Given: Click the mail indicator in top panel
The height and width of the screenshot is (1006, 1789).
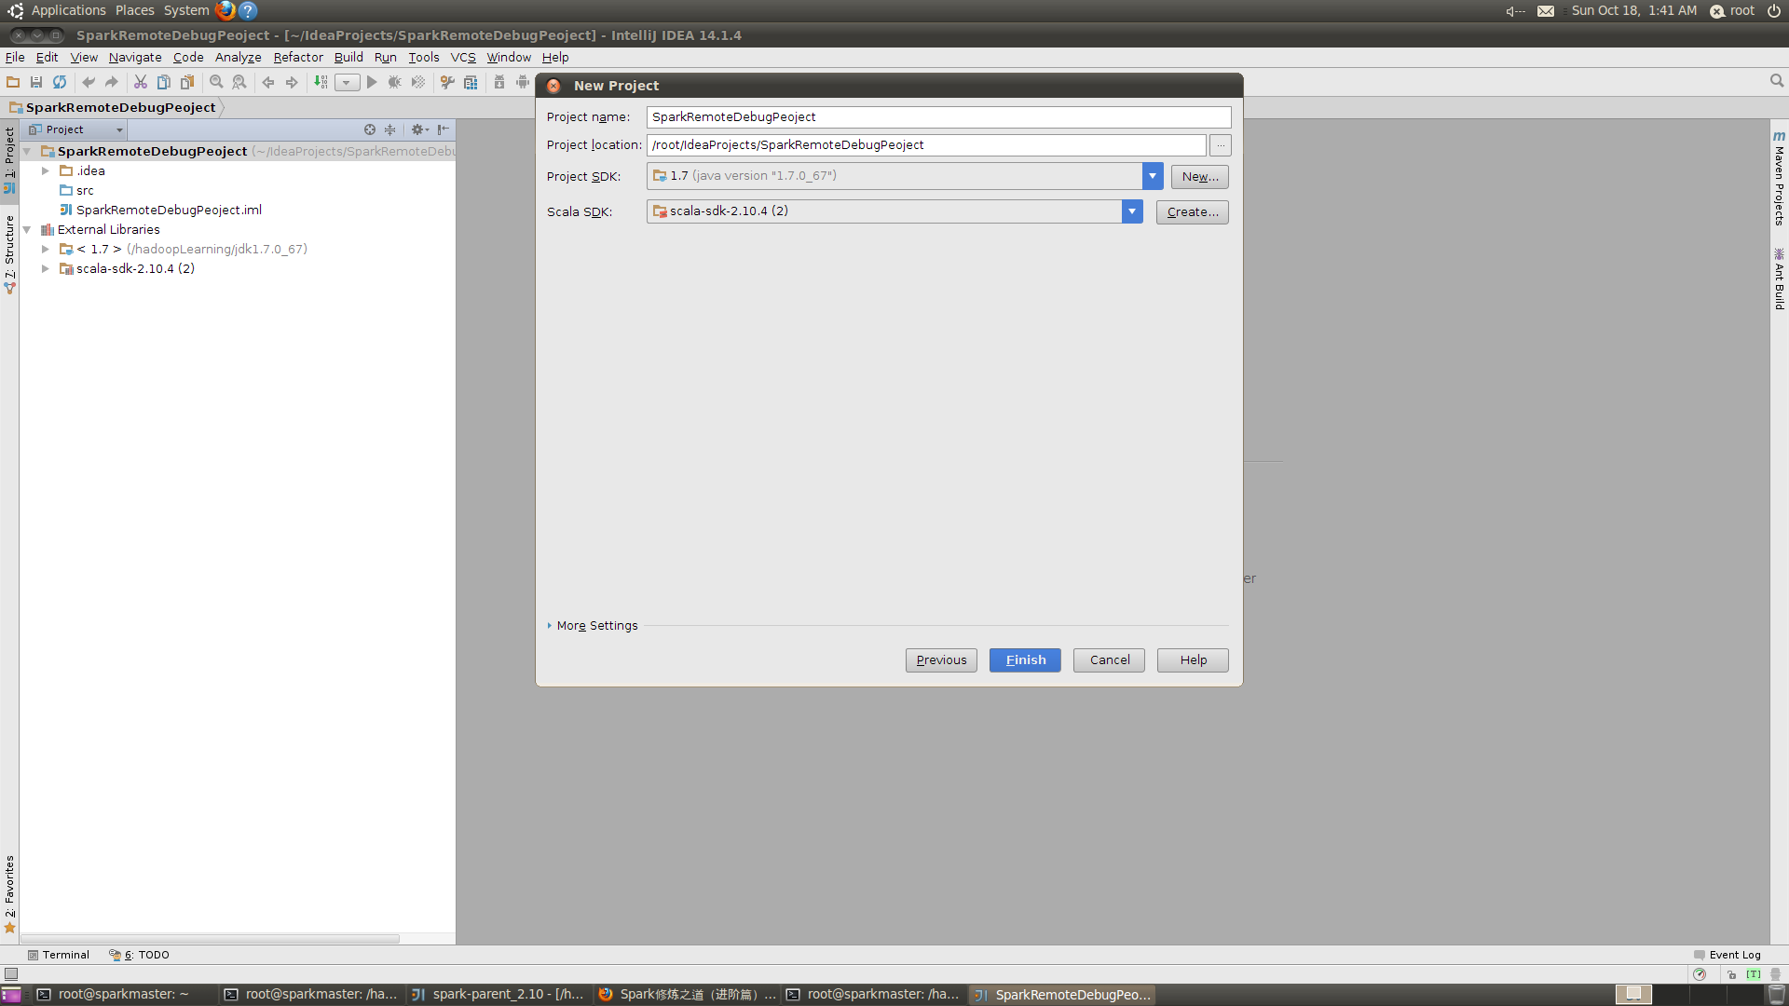Looking at the screenshot, I should coord(1546,11).
